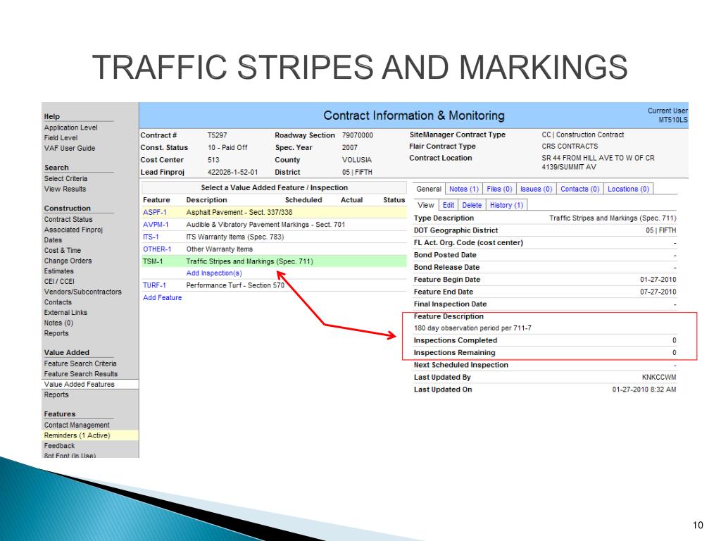Open Reports under Value Added
Viewport: 721px width, 541px height.
tap(56, 394)
